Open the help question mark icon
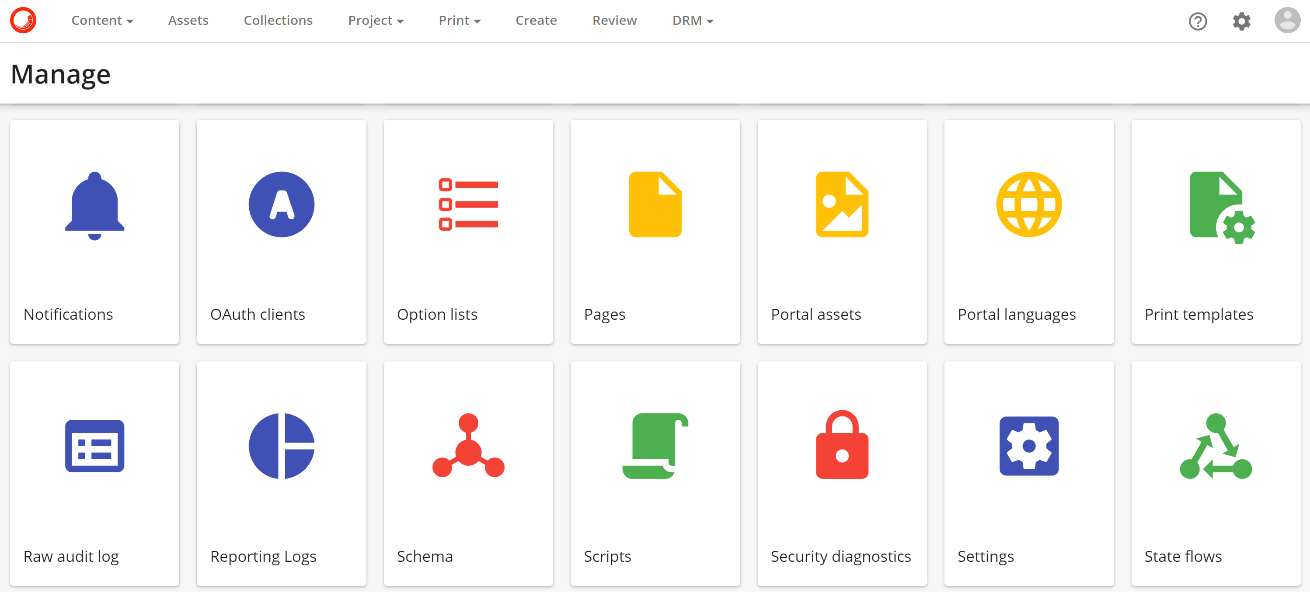The image size is (1310, 592). pyautogui.click(x=1198, y=21)
